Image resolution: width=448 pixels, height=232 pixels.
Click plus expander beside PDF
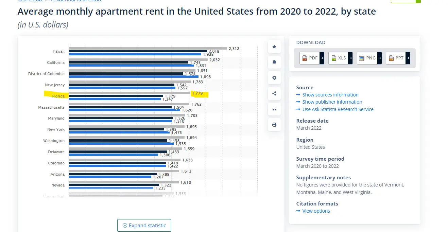[322, 58]
